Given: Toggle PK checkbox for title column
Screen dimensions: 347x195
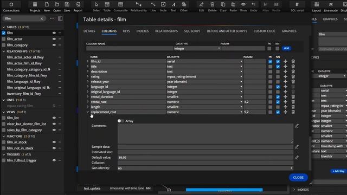Looking at the screenshot, I should click(x=270, y=67).
